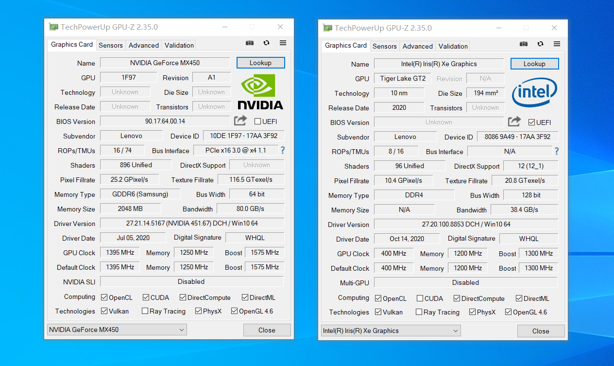The image size is (614, 366).
Task: Toggle the PhysX checkbox in the NVIDIA window
Action: tap(198, 311)
